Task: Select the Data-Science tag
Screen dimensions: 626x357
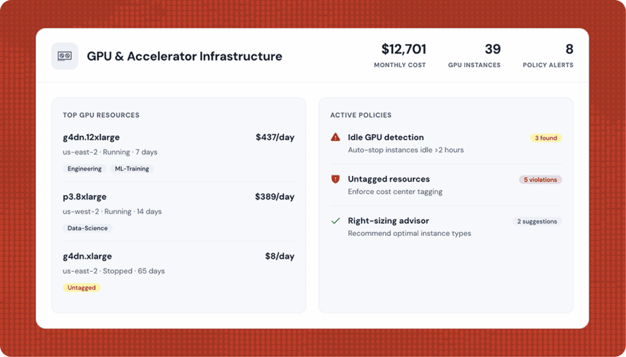Action: tap(88, 228)
